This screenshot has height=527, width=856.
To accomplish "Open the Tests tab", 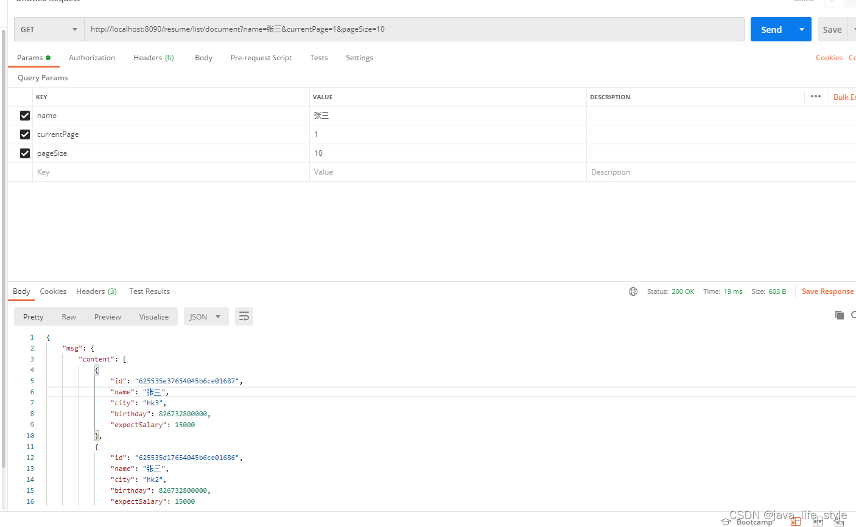I will tap(318, 58).
